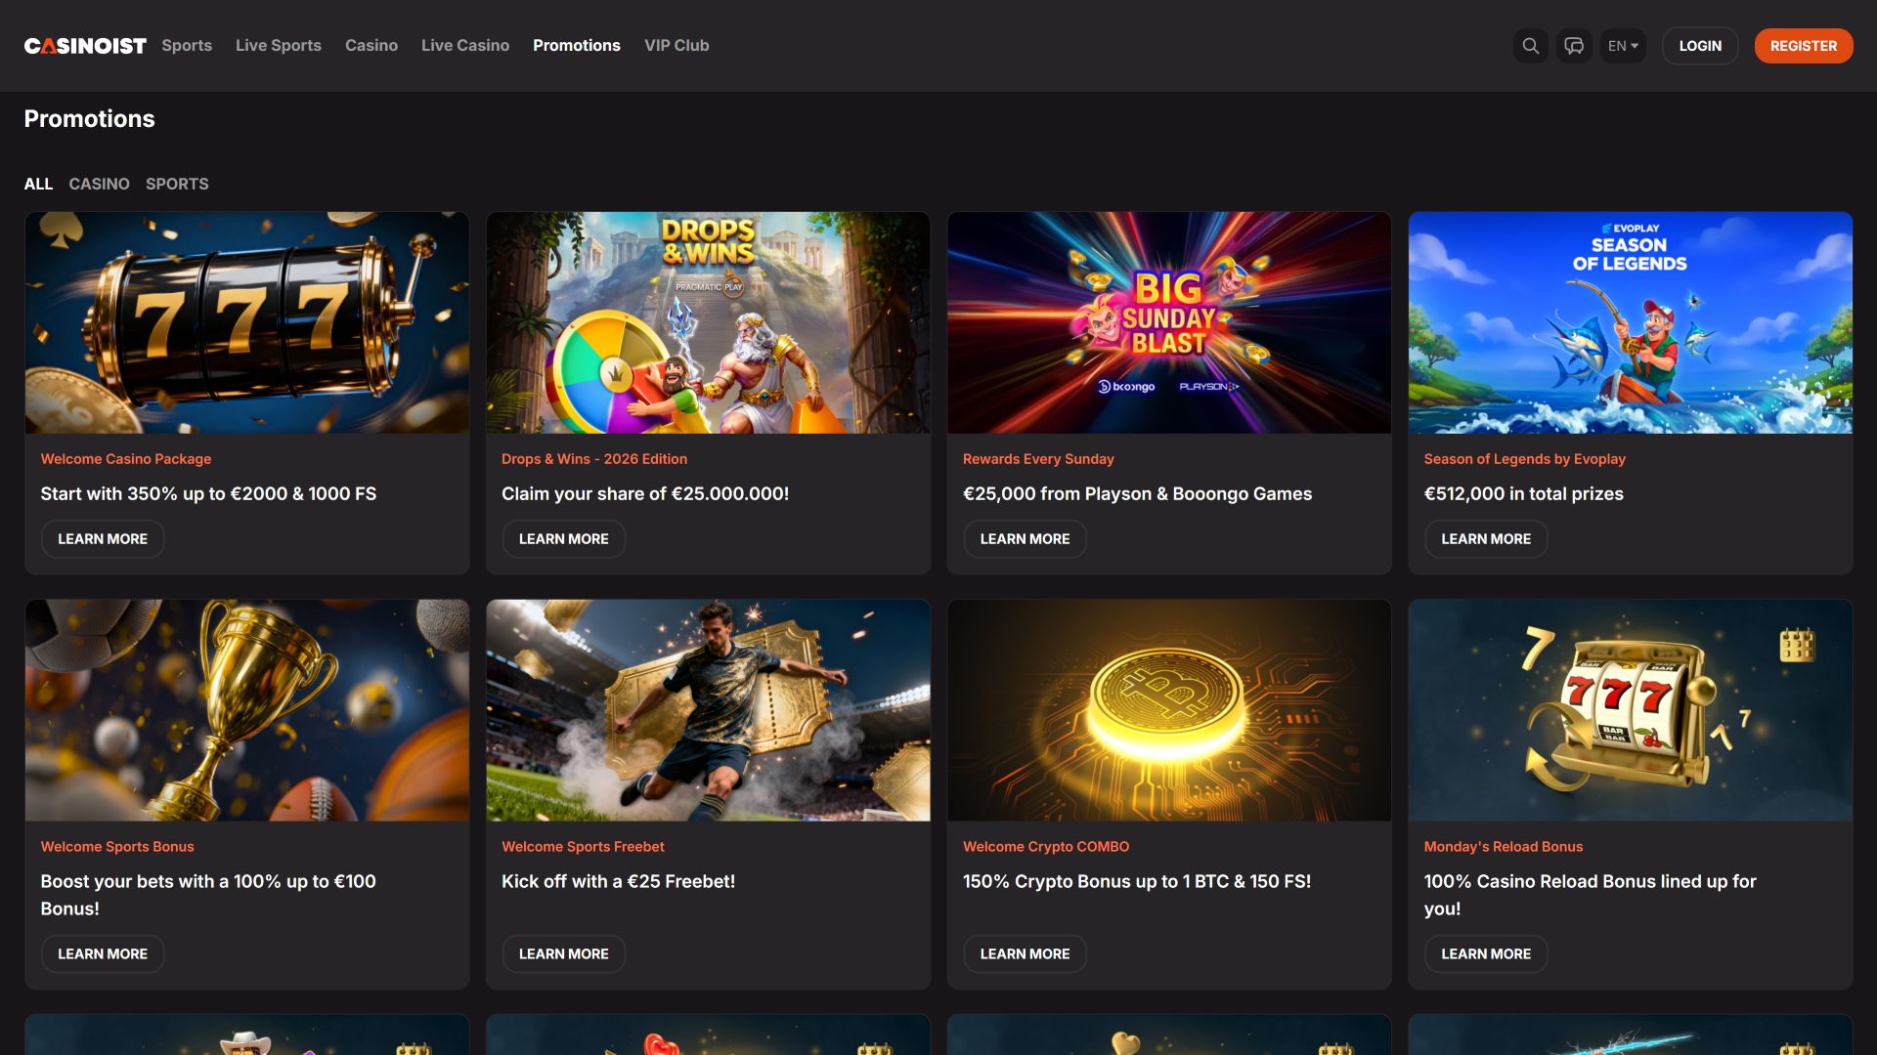Click the 'Monday's Reload Bonus' label
Screen dimensions: 1877x1055
click(x=1504, y=847)
